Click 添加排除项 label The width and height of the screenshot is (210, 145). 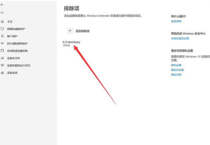[x=82, y=31]
